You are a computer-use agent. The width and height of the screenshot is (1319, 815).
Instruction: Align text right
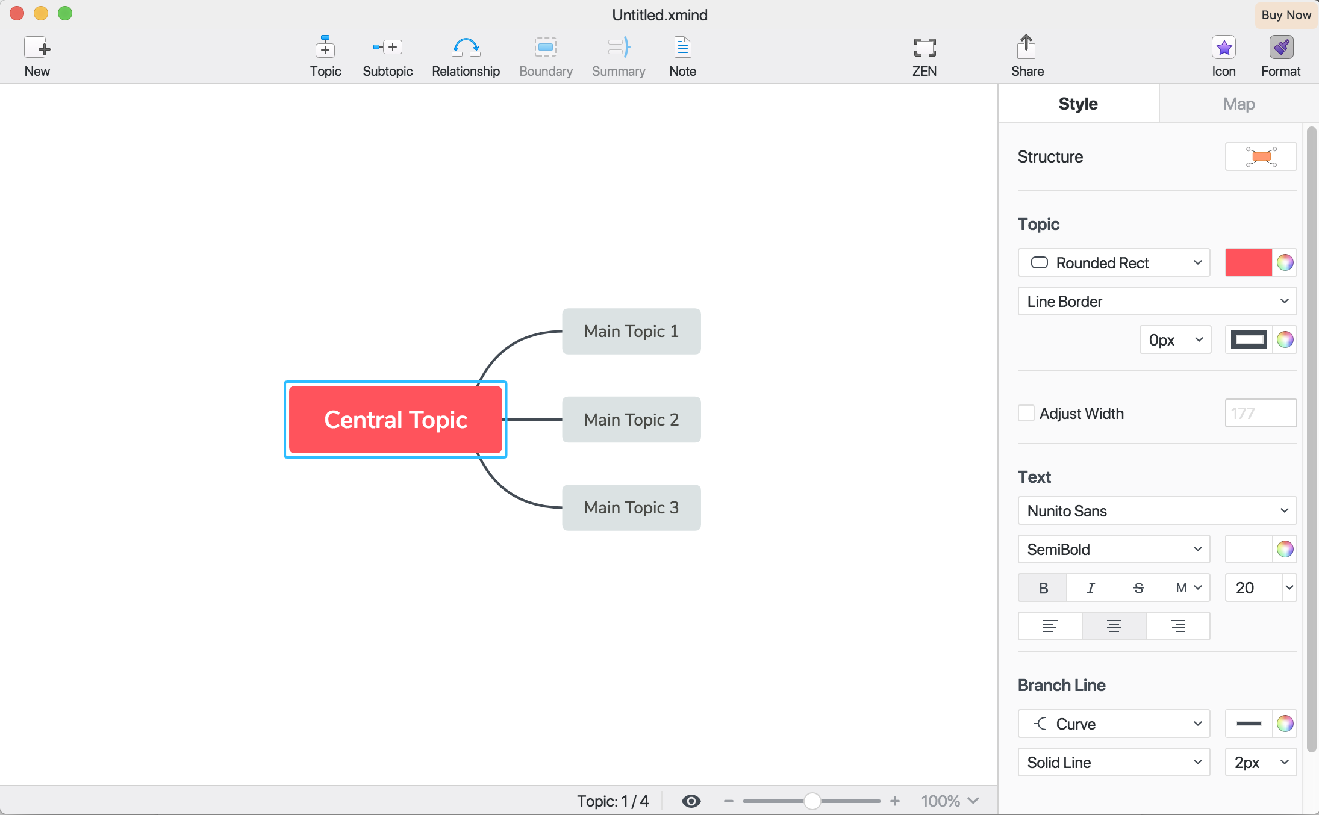[x=1178, y=626]
